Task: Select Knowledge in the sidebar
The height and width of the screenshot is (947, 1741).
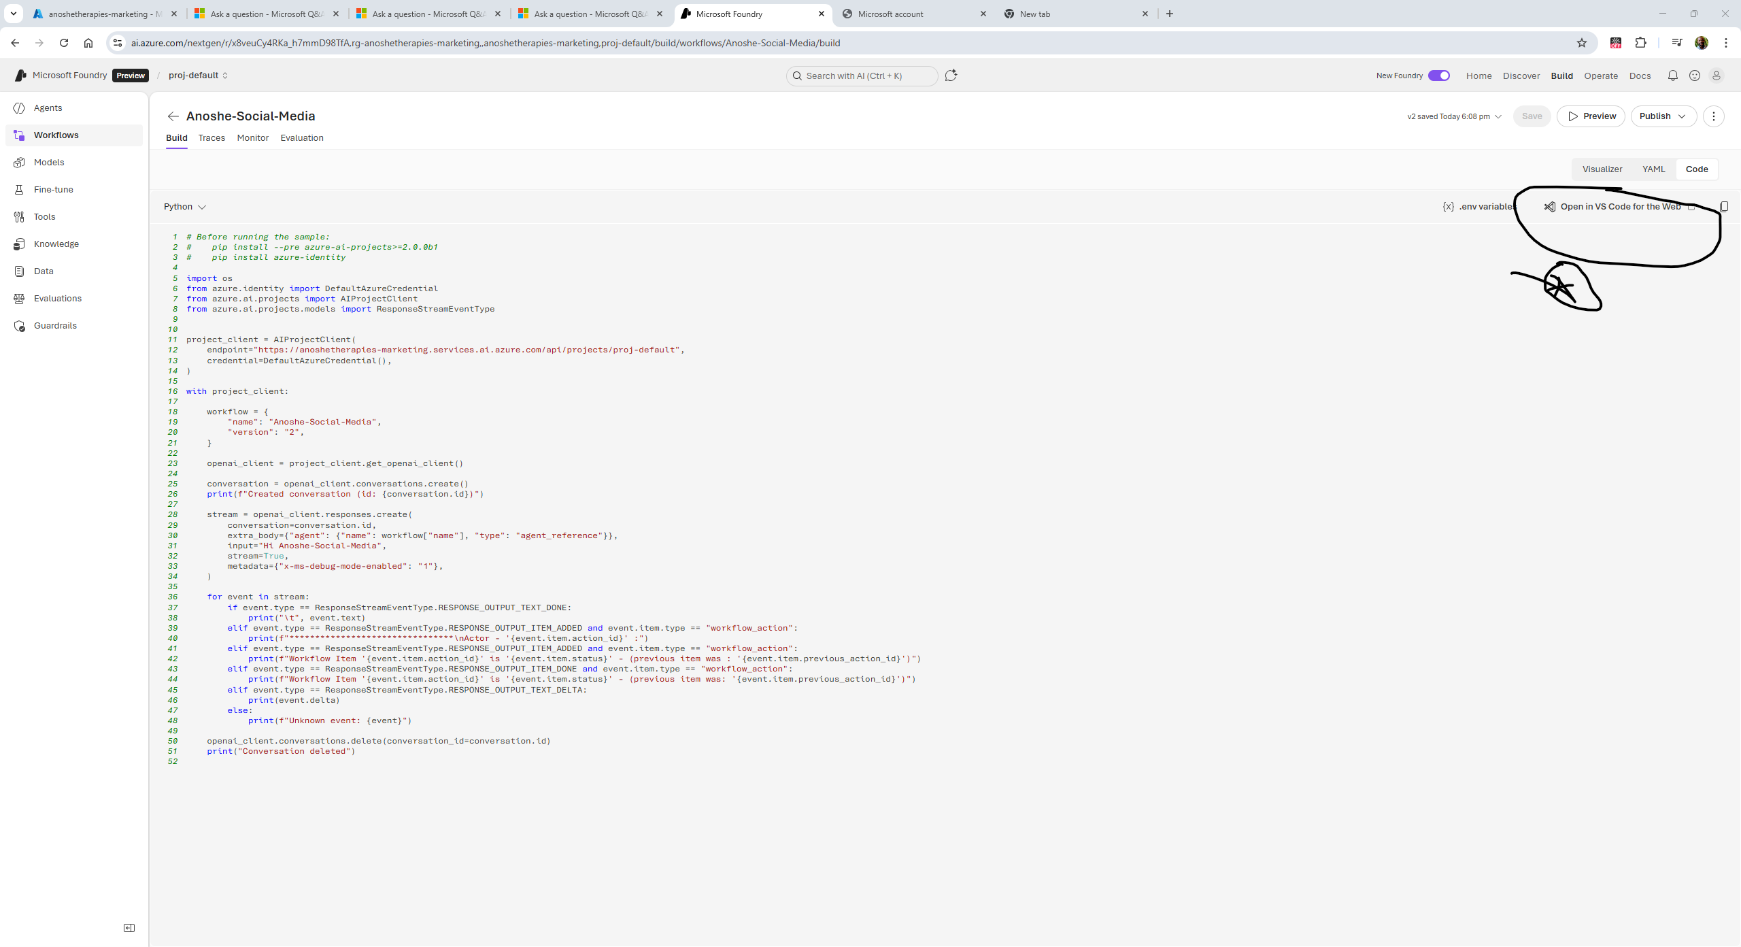Action: [56, 244]
